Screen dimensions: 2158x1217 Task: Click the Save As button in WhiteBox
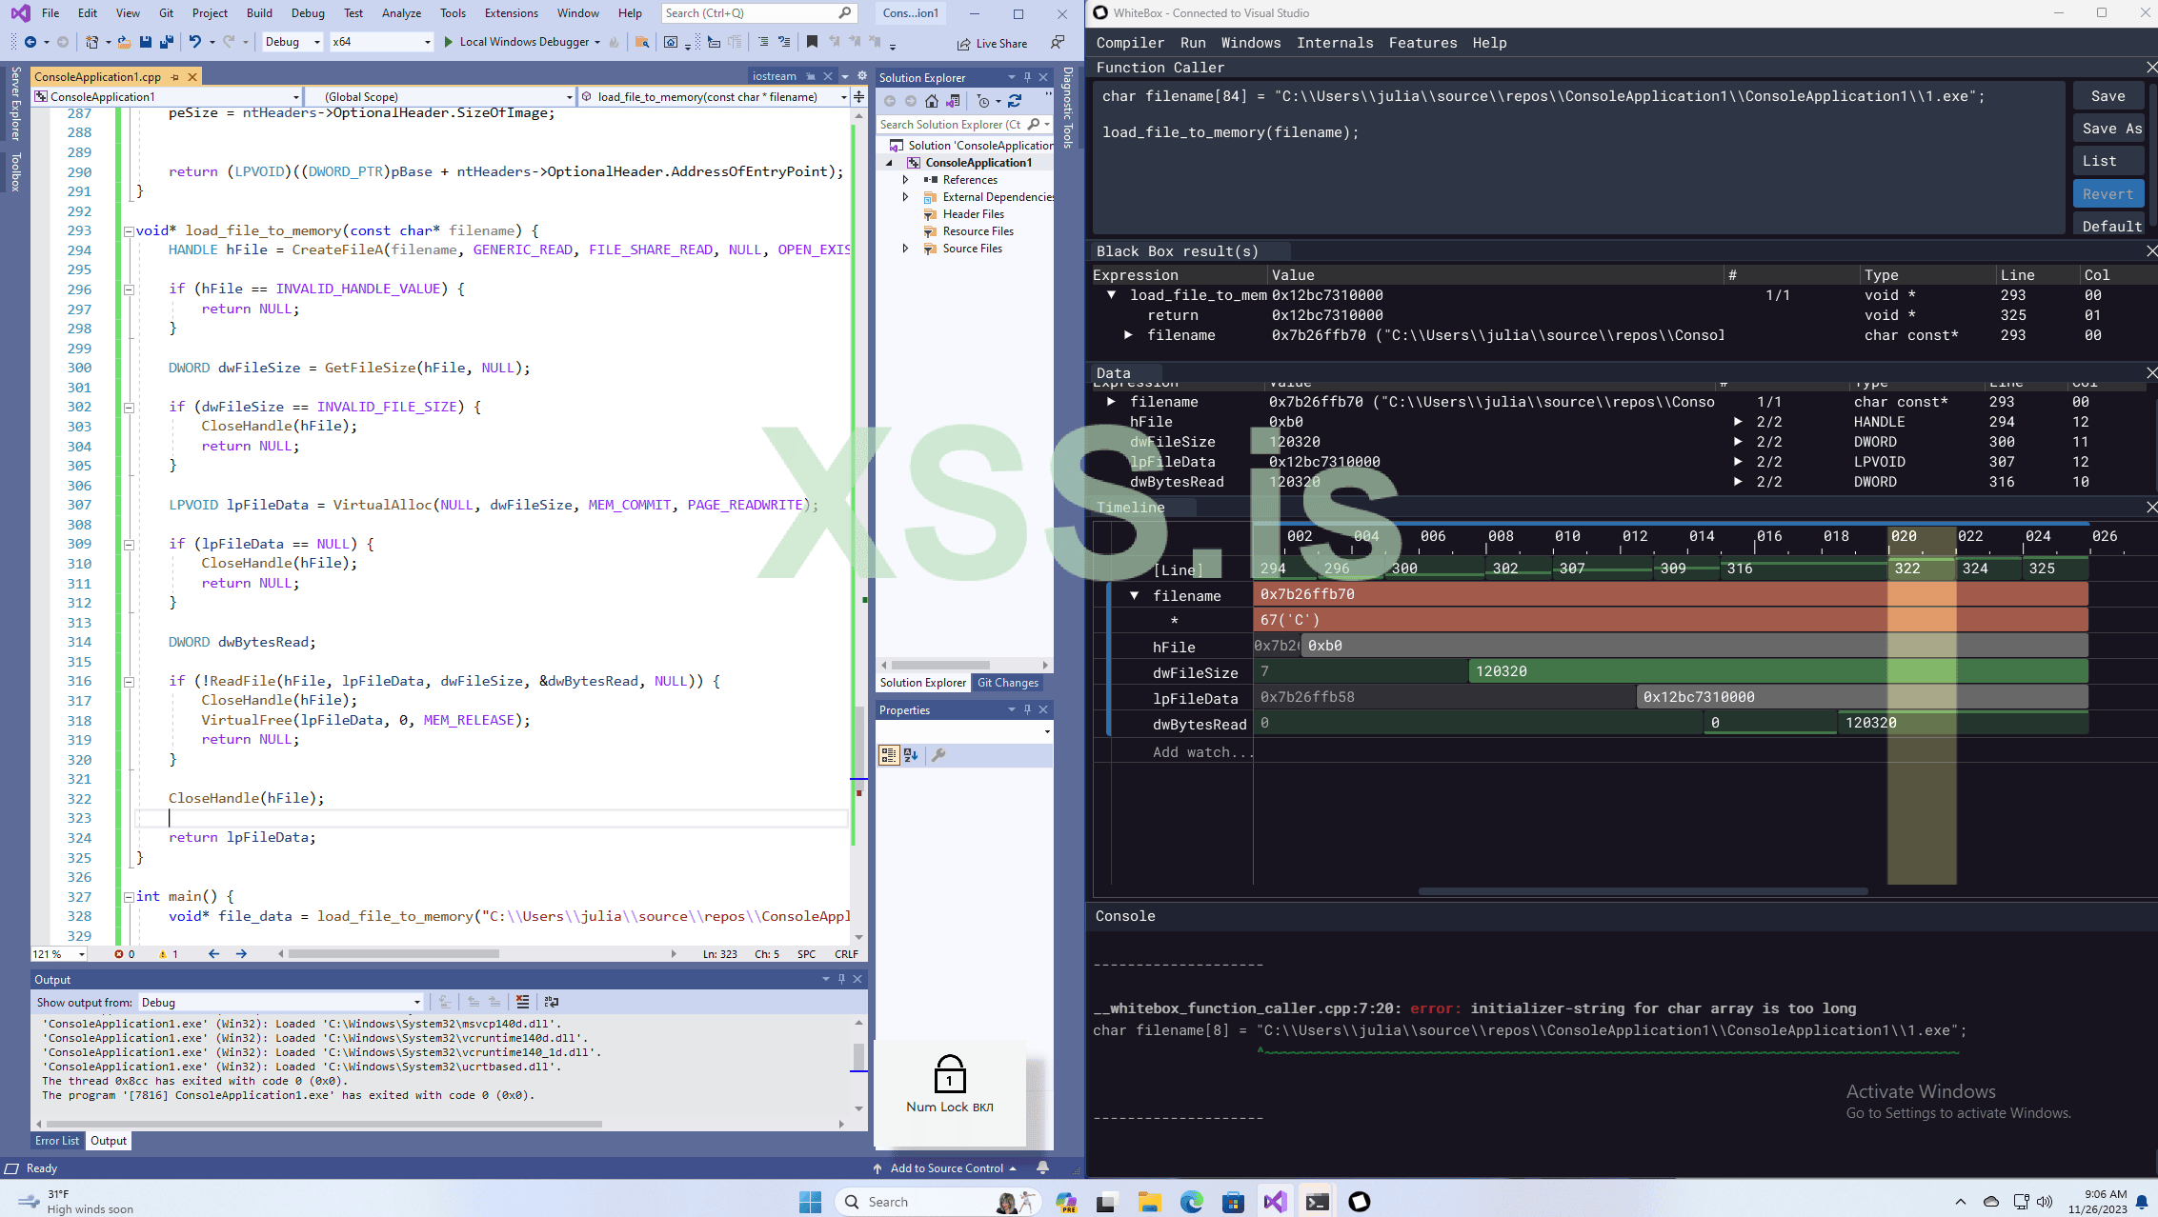[2111, 129]
